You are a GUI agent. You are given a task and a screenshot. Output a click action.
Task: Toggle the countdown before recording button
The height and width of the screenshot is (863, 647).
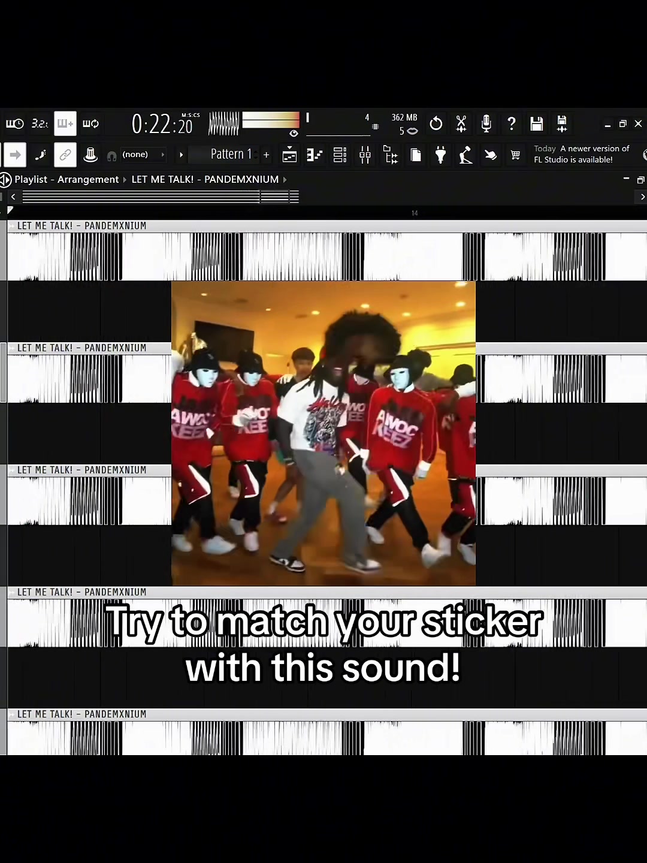(40, 124)
